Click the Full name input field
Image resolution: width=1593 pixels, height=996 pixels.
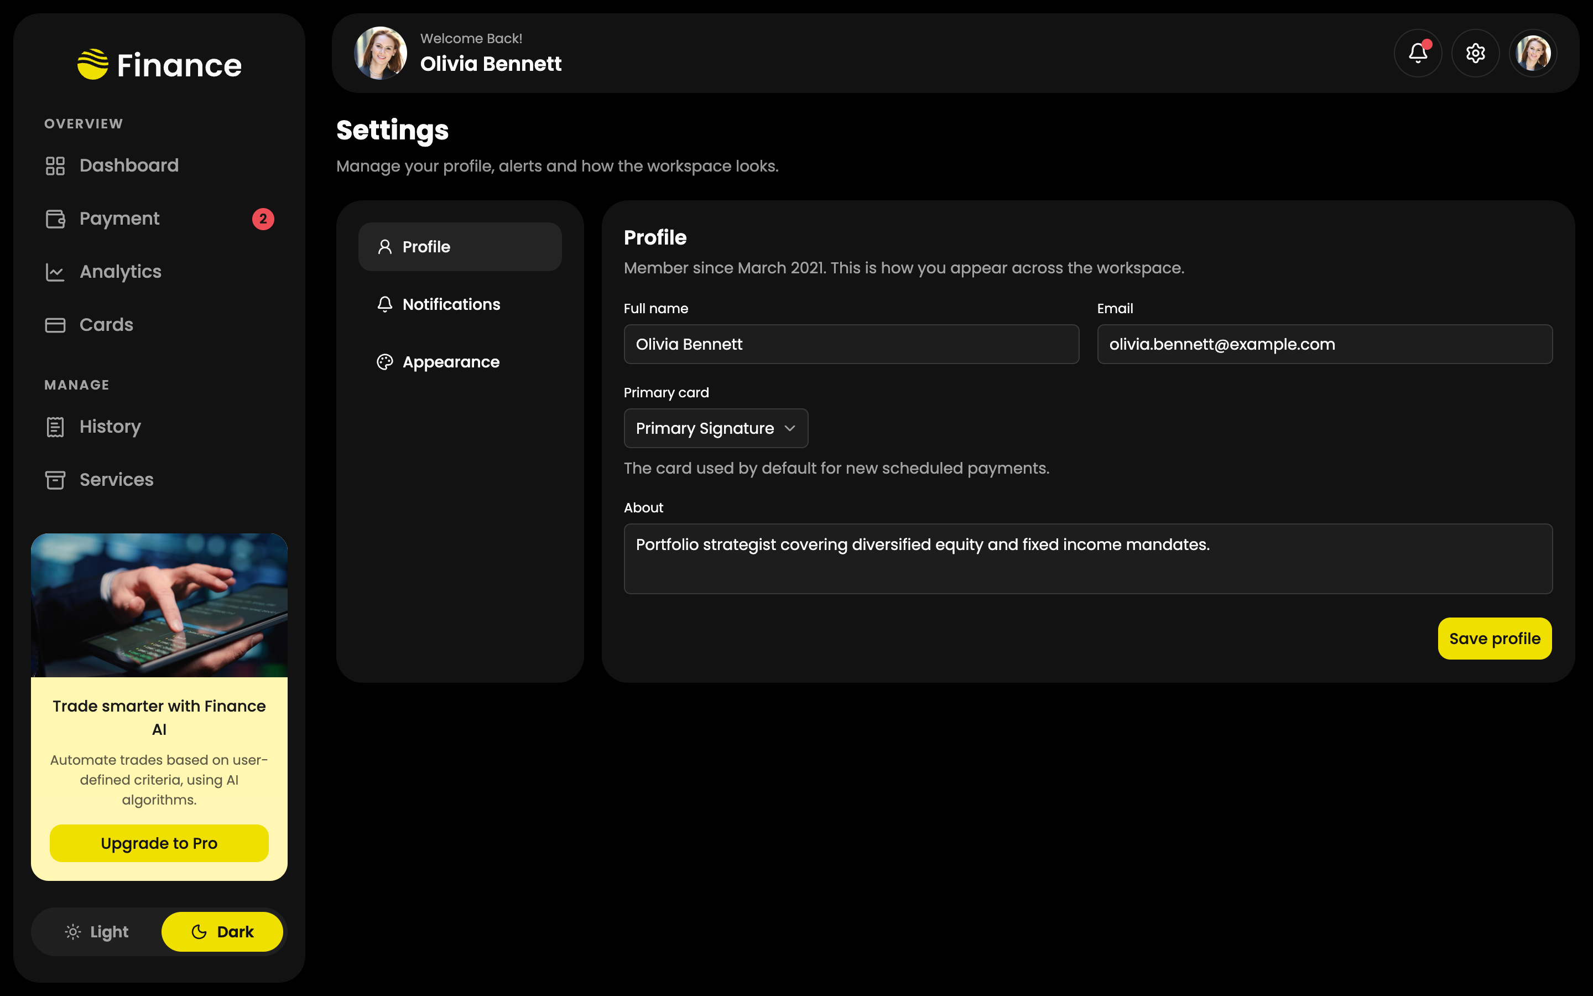pos(851,344)
